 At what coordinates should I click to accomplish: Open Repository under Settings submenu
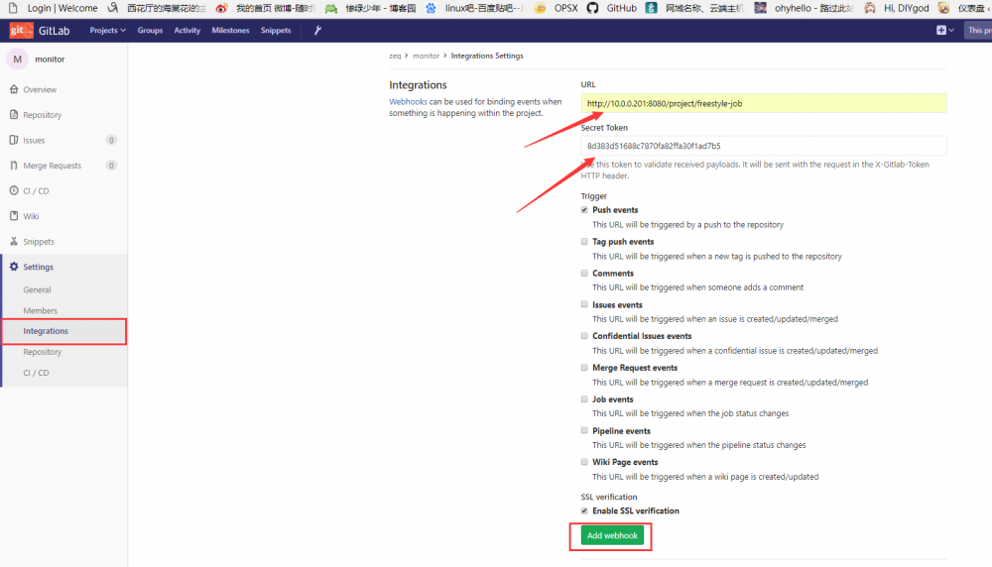pyautogui.click(x=43, y=352)
